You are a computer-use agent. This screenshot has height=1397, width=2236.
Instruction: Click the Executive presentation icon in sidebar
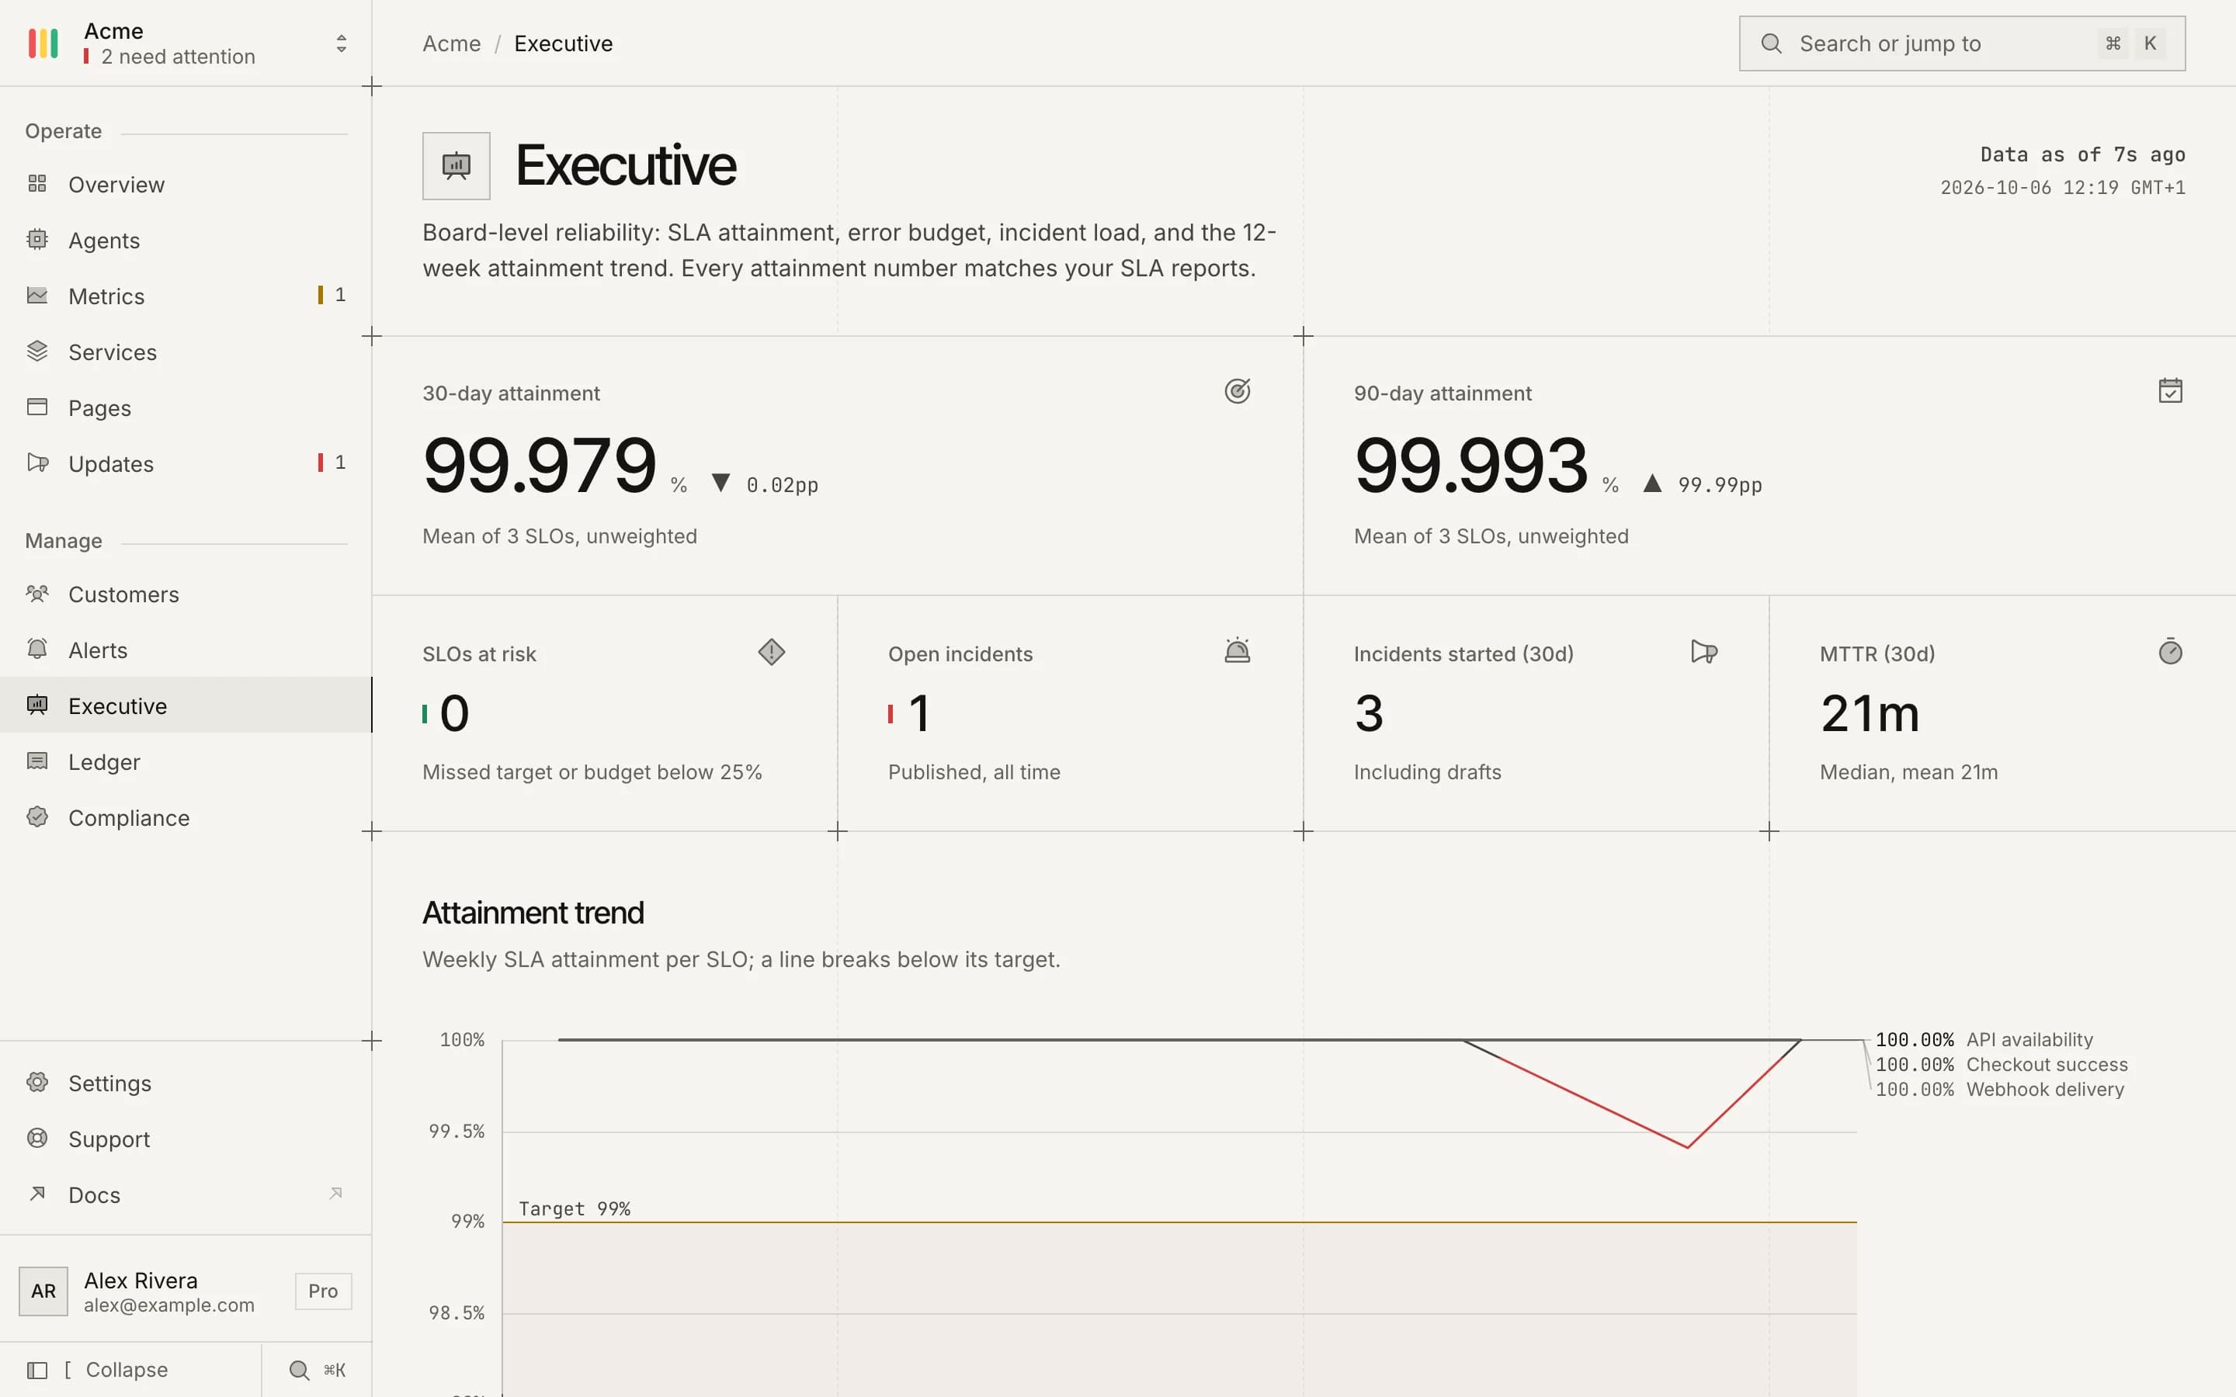(37, 706)
